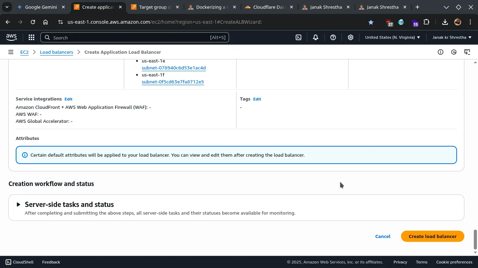The width and height of the screenshot is (478, 268).
Task: Open the United States (N. Virginia) region dropdown
Action: click(392, 37)
